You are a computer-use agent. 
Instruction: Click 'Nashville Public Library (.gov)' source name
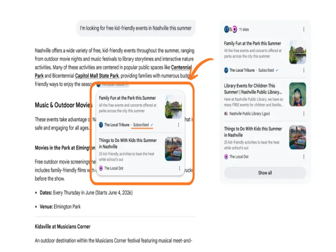[x=249, y=113]
